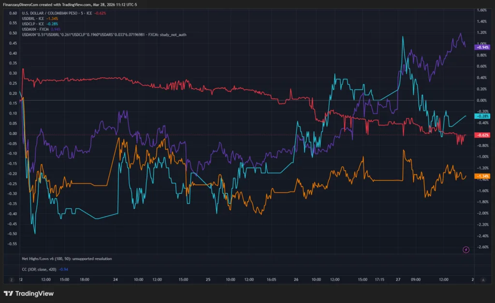Click the TradingView logo

pyautogui.click(x=29, y=293)
